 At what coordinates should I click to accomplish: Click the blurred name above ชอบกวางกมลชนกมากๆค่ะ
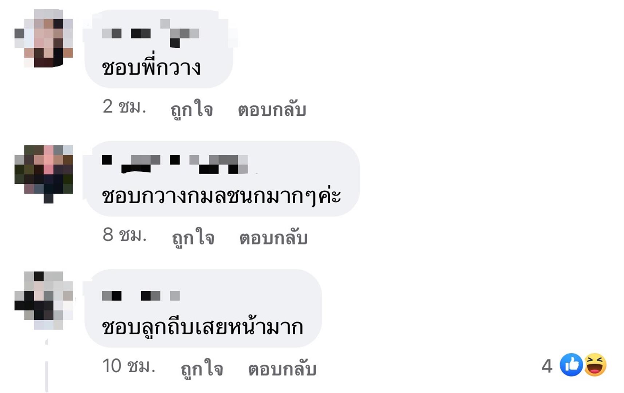click(x=175, y=164)
